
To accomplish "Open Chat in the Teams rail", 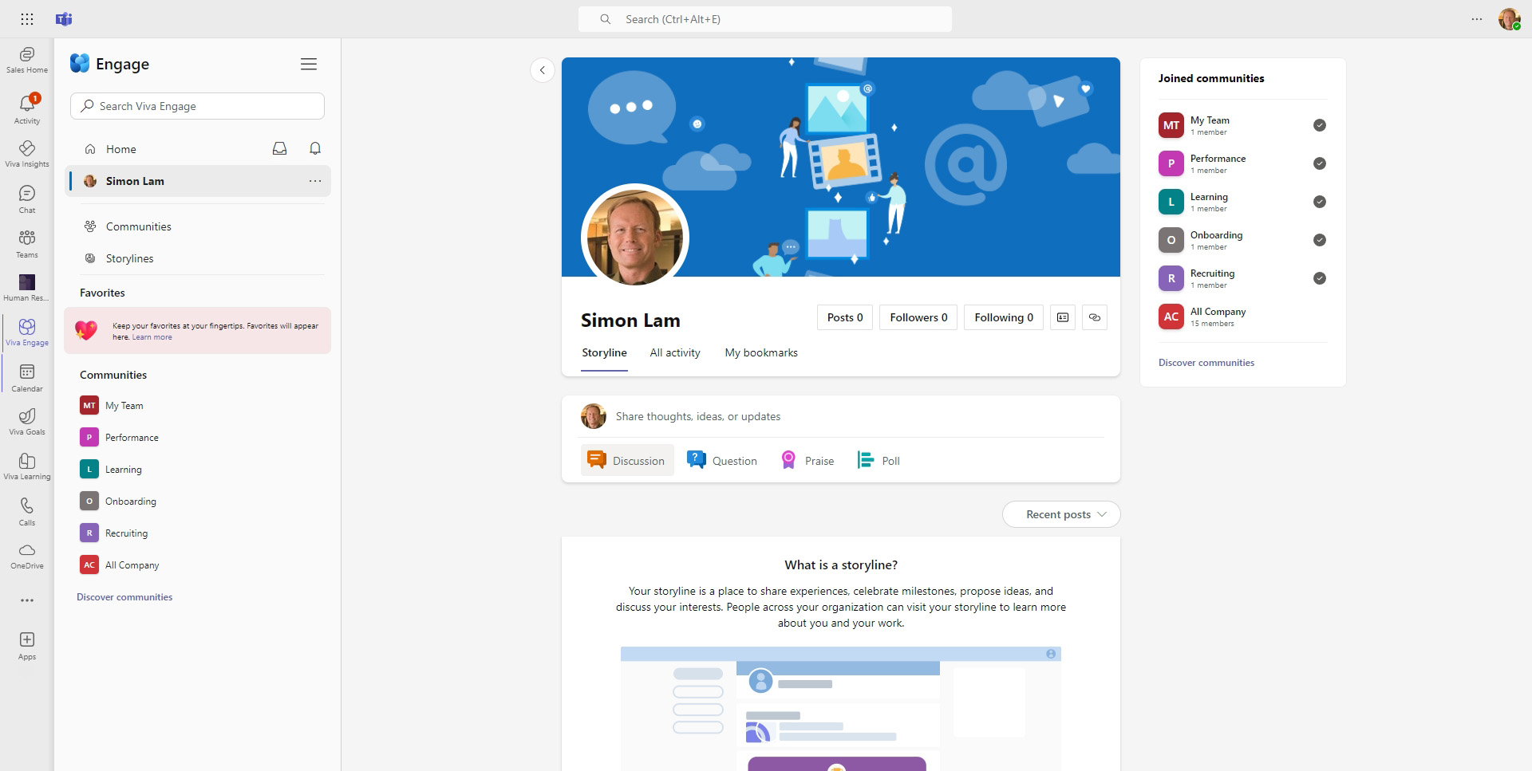I will click(x=27, y=199).
